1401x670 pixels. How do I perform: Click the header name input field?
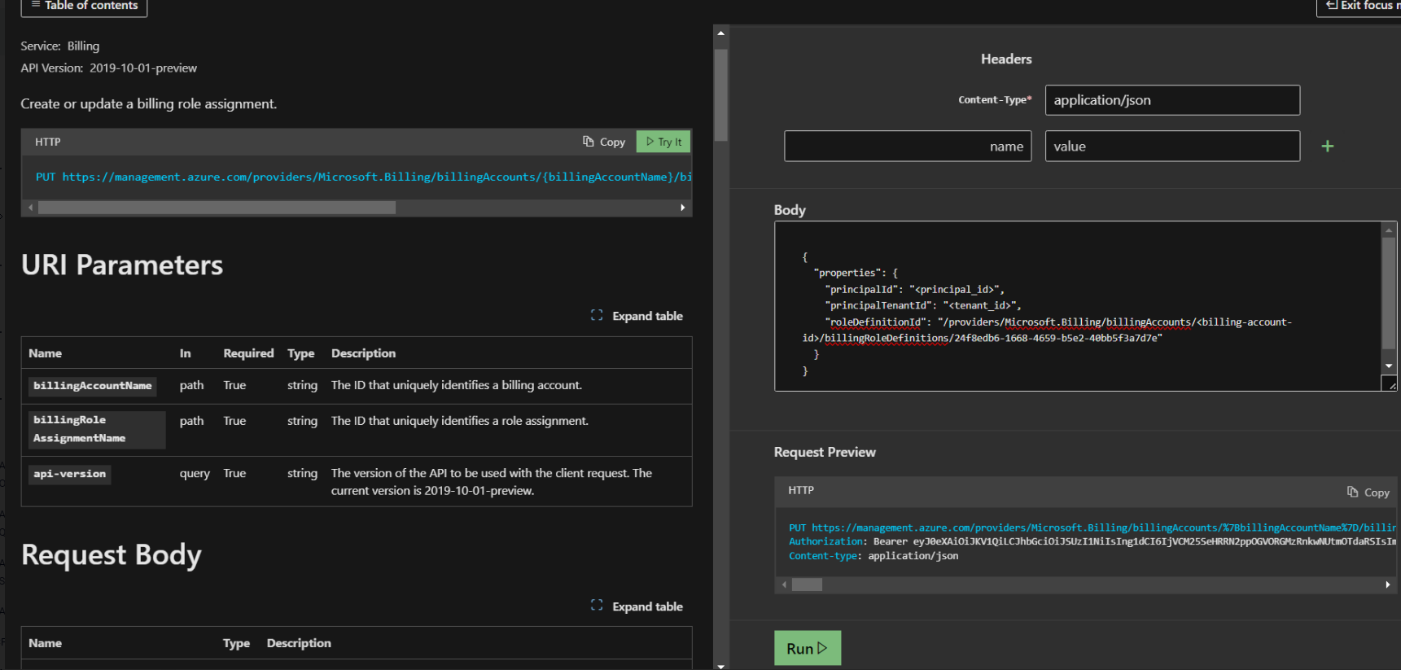[x=907, y=147]
